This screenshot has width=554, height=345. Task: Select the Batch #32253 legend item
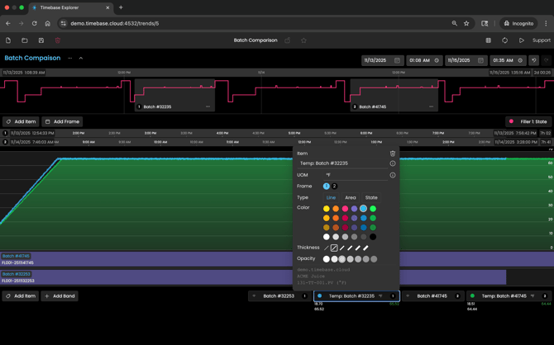(279, 295)
